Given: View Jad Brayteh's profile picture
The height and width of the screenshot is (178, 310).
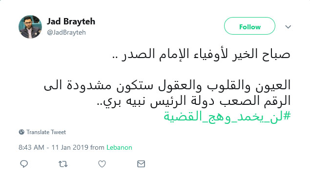Looking at the screenshot, I should pyautogui.click(x=30, y=27).
